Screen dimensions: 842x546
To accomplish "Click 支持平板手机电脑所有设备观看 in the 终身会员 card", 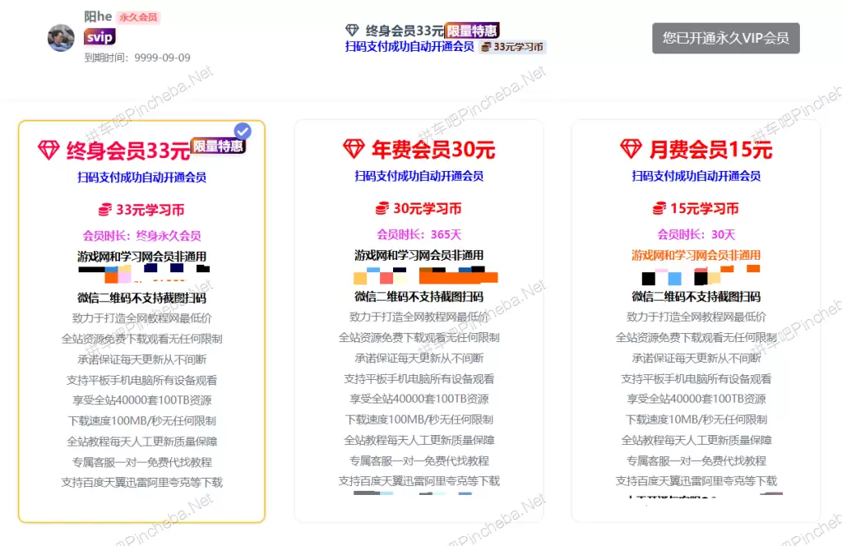I will coord(141,381).
